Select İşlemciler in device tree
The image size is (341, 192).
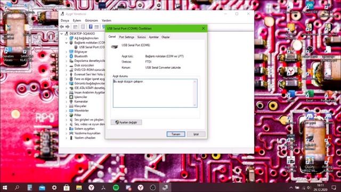pos(80,97)
